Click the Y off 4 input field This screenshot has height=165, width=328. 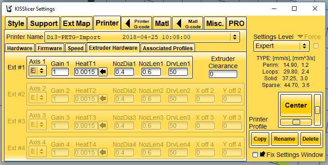pyautogui.click(x=232, y=152)
